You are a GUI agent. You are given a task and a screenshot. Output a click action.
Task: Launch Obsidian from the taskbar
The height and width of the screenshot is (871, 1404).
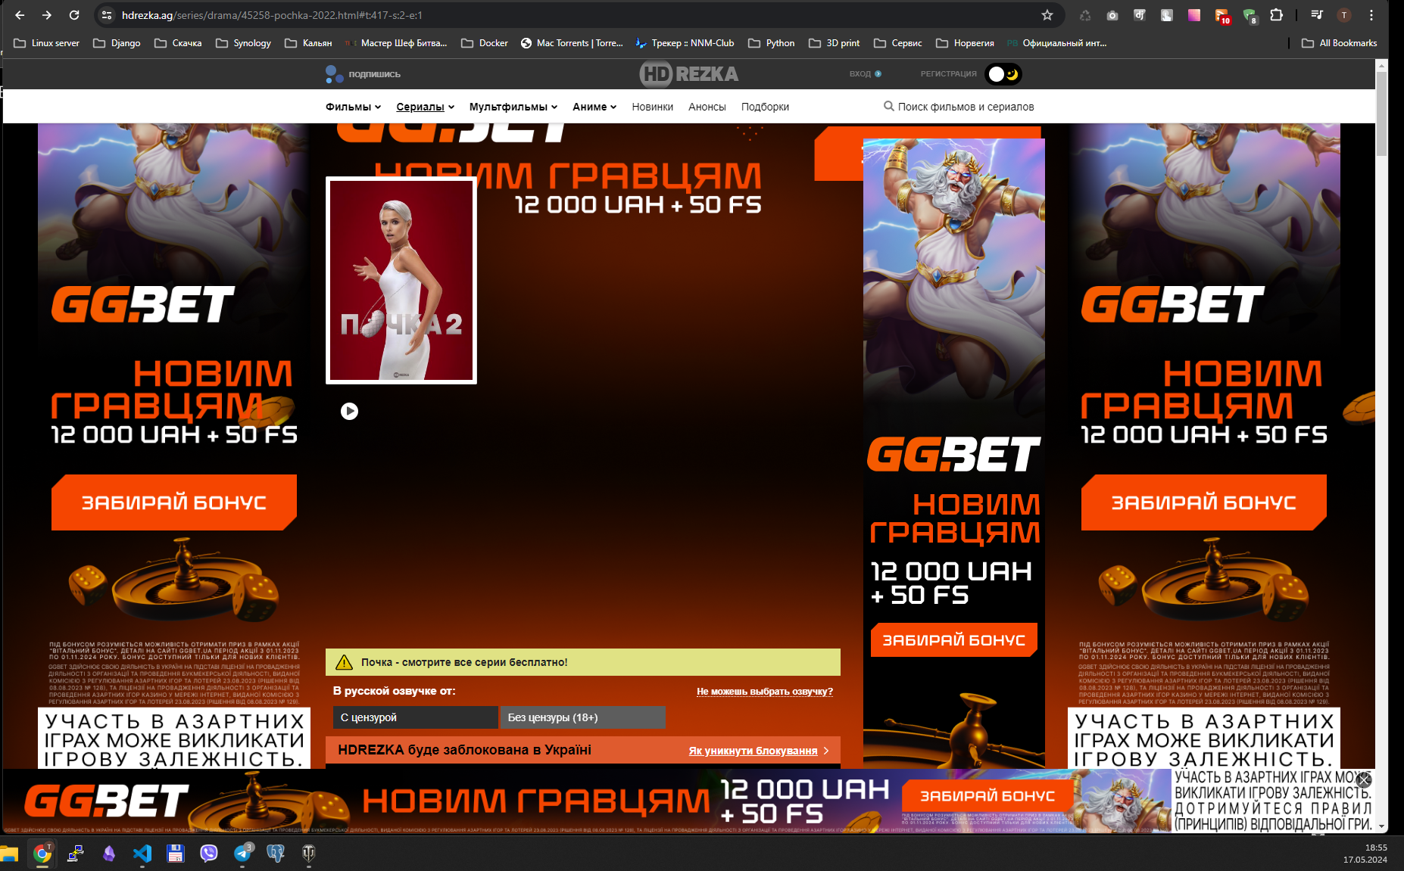[x=110, y=854]
